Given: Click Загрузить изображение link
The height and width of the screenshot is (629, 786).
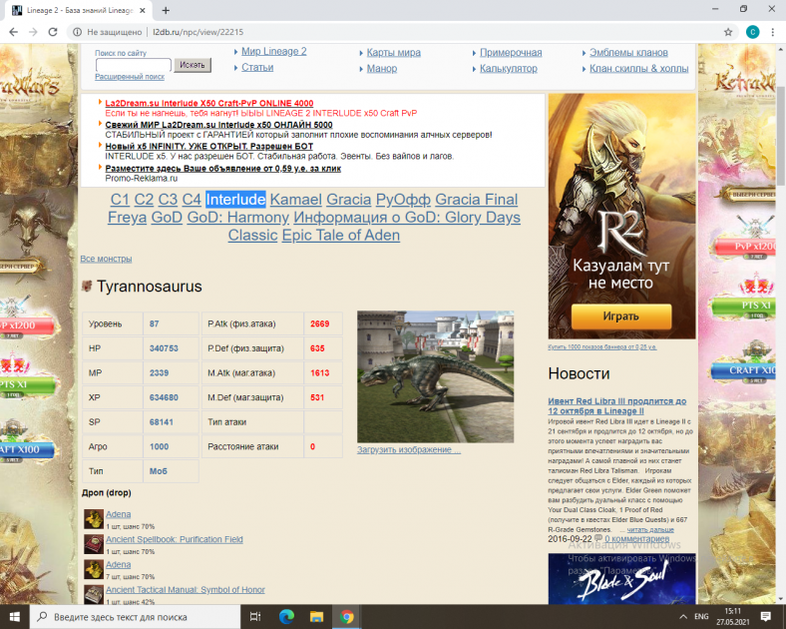Looking at the screenshot, I should pos(409,450).
